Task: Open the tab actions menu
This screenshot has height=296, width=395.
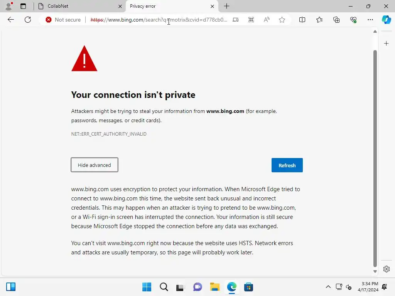Action: pyautogui.click(x=23, y=6)
